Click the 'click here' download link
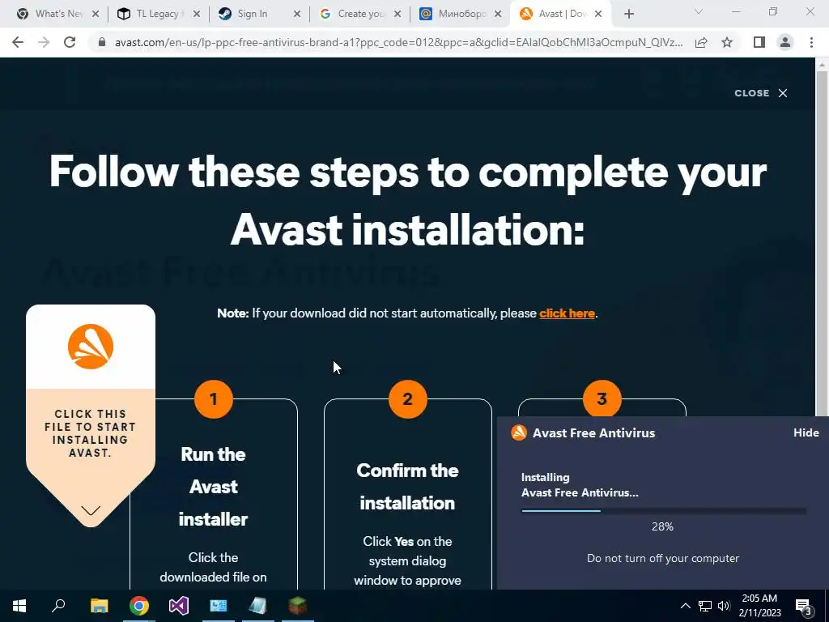 tap(567, 313)
